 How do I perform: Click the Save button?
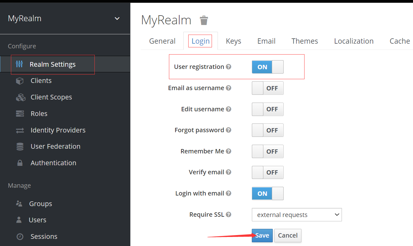262,235
